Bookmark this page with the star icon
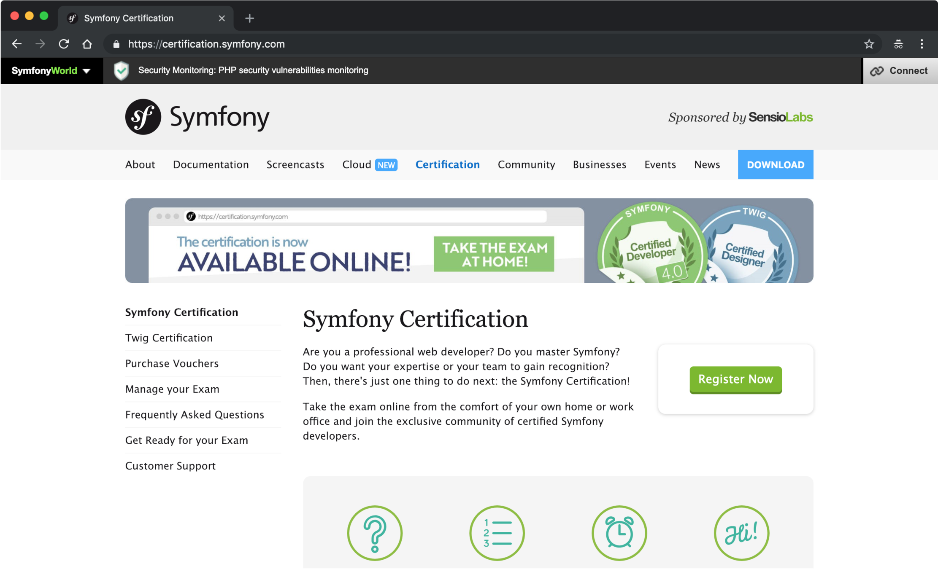Viewport: 938px width, 569px height. pos(869,44)
